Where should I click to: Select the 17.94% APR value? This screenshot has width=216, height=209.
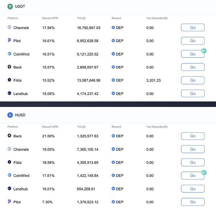click(48, 28)
